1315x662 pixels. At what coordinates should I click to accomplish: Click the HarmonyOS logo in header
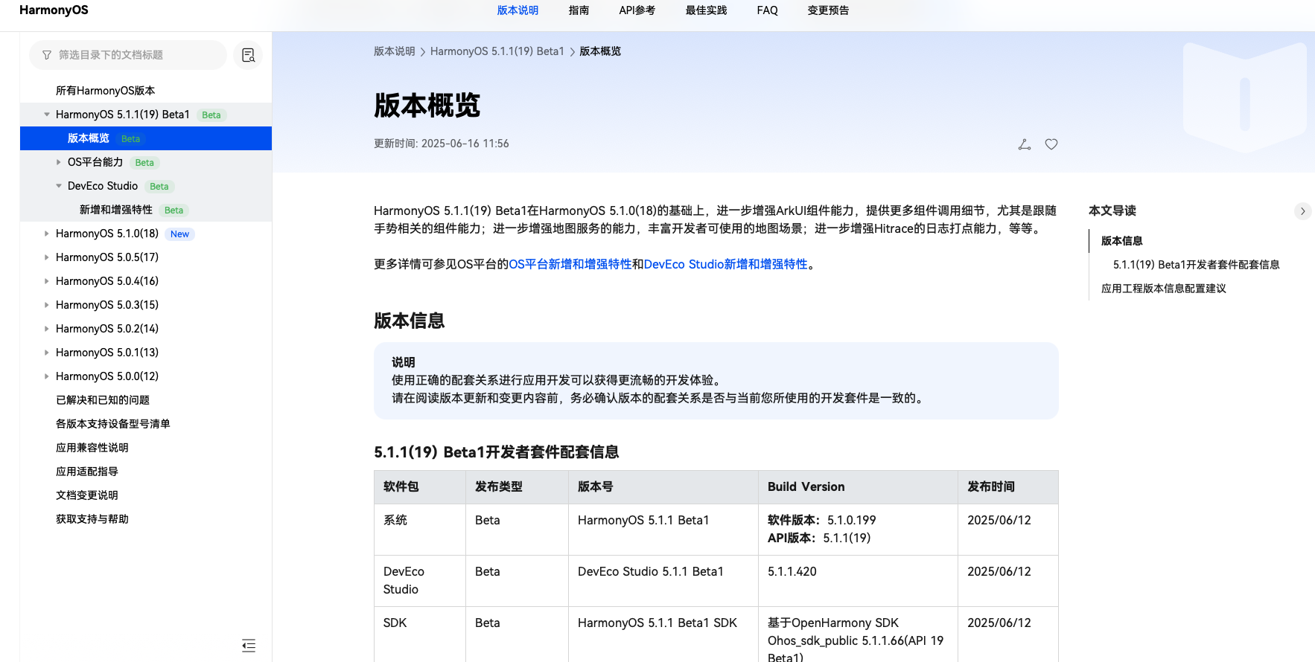tap(54, 10)
